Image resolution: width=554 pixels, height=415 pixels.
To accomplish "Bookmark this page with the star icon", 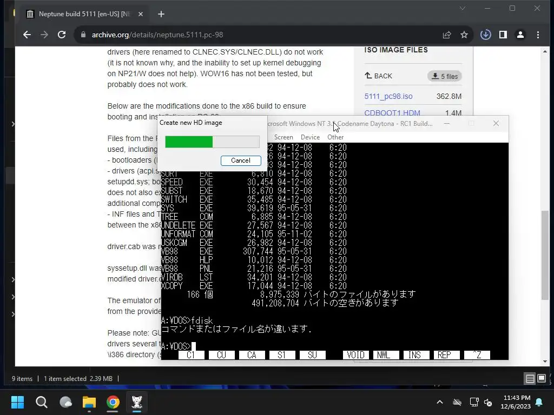I will [x=464, y=35].
